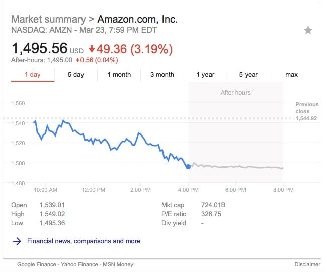Click the star icon to follow Amazon stock
The height and width of the screenshot is (272, 326).
308,30
